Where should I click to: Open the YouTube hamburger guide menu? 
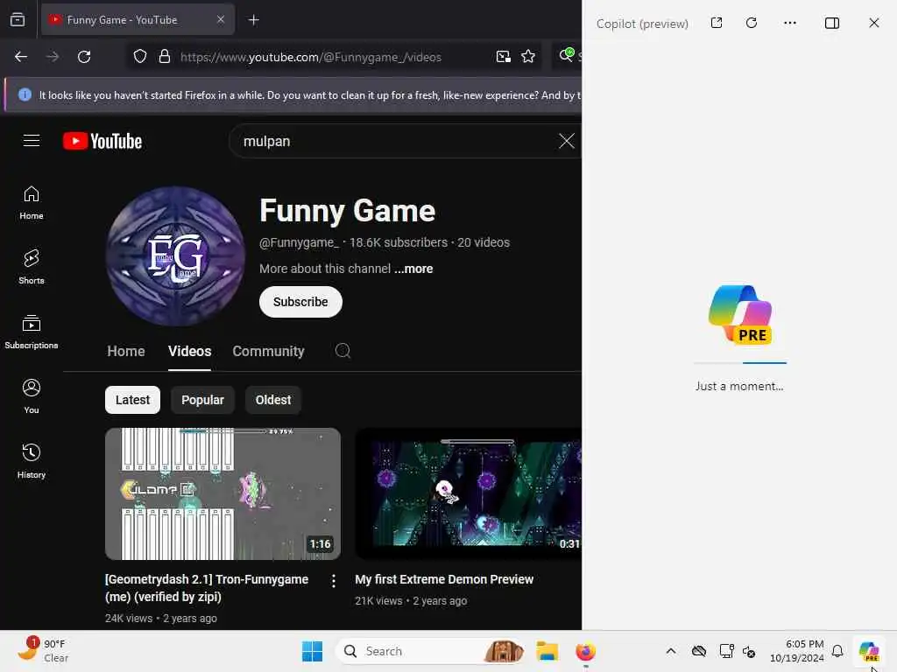[32, 141]
